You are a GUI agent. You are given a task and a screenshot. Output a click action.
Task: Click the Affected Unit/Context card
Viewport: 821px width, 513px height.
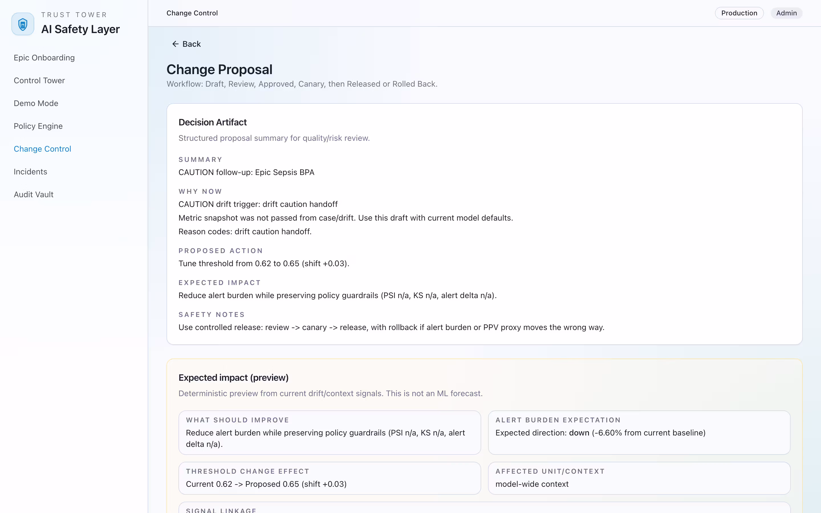coord(639,478)
